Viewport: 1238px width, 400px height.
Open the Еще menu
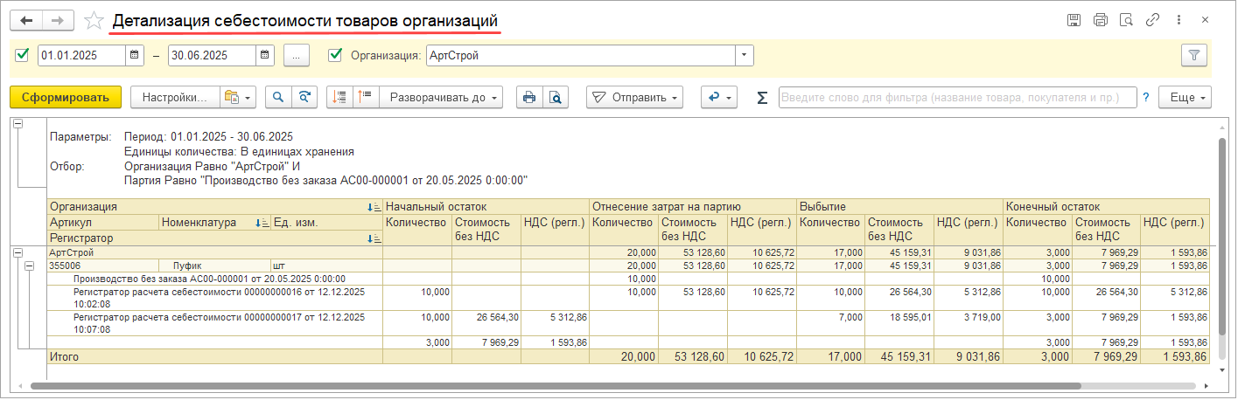tap(1188, 98)
